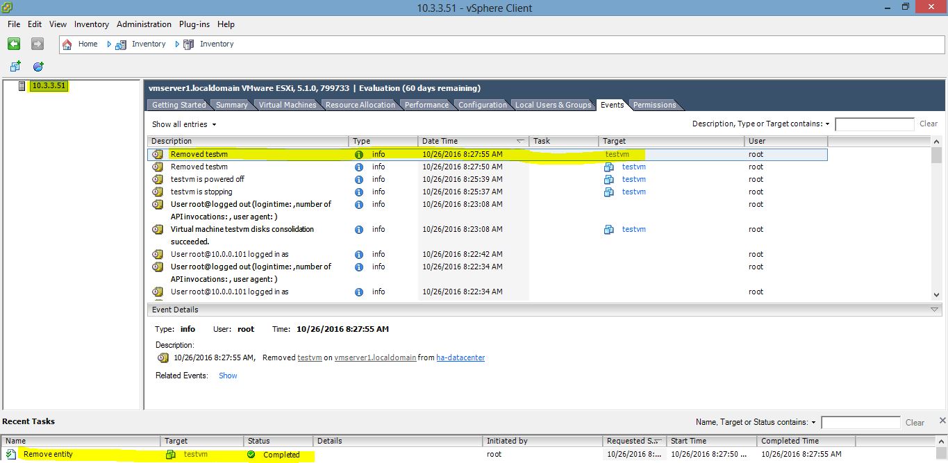Screen dimensions: 948x463
Task: Click Home in the navigation breadcrumb
Action: [x=88, y=44]
